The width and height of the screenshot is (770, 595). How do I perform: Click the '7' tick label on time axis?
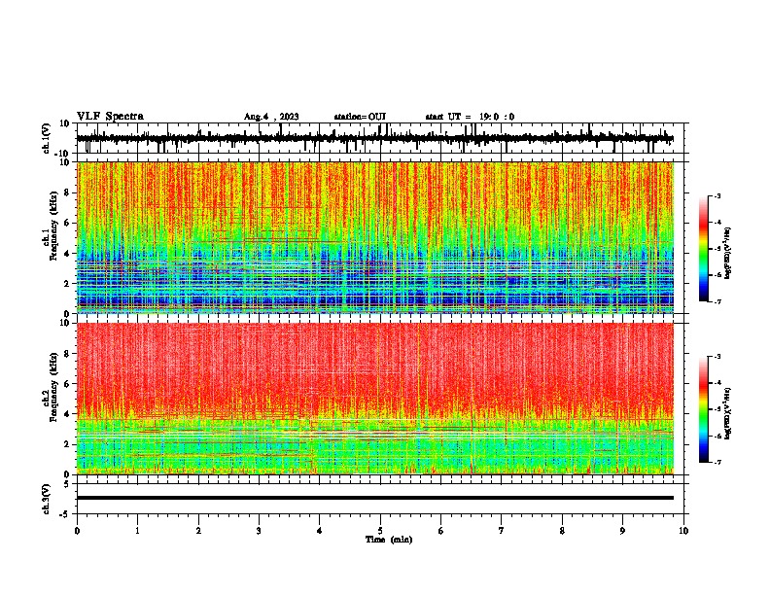[x=502, y=531]
